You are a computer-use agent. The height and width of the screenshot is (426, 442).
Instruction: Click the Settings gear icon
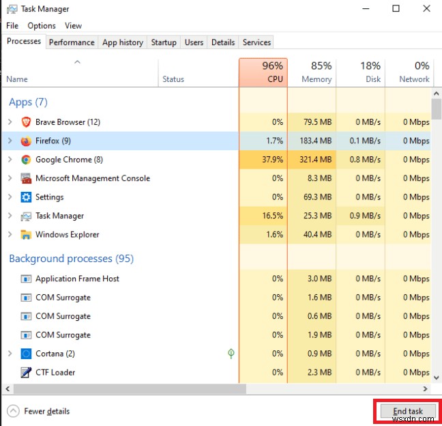(26, 197)
